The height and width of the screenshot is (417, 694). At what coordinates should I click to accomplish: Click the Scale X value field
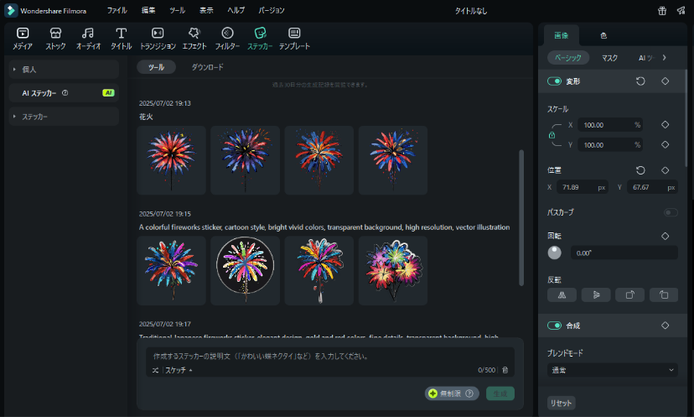[610, 125]
